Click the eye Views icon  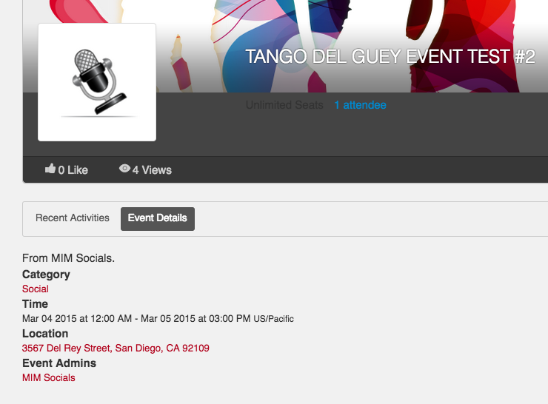click(x=124, y=169)
